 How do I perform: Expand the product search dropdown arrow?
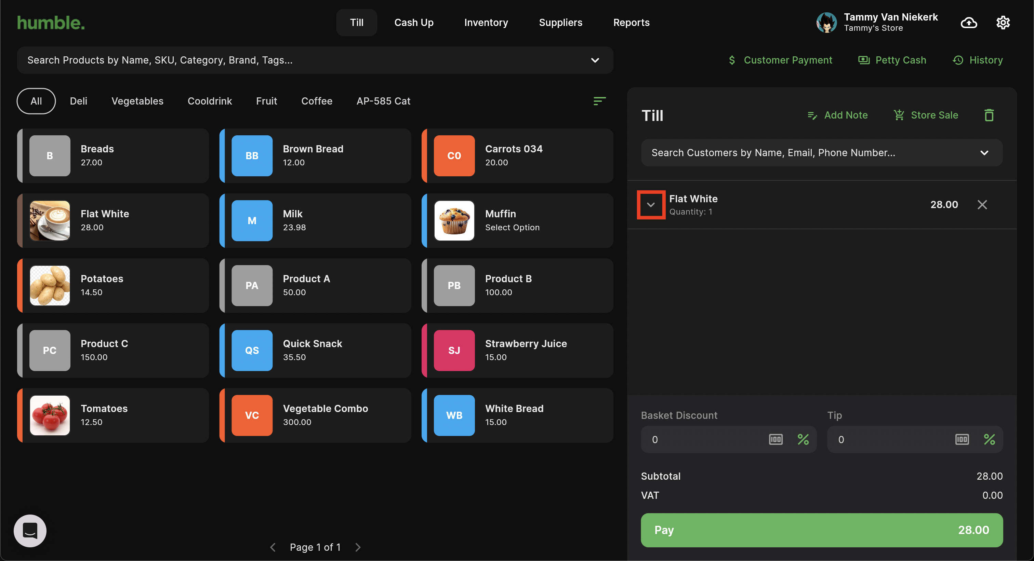pos(595,60)
